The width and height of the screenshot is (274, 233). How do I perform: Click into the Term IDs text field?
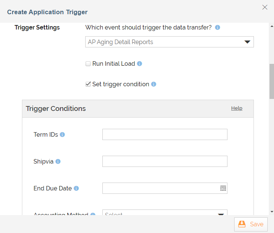pyautogui.click(x=165, y=134)
